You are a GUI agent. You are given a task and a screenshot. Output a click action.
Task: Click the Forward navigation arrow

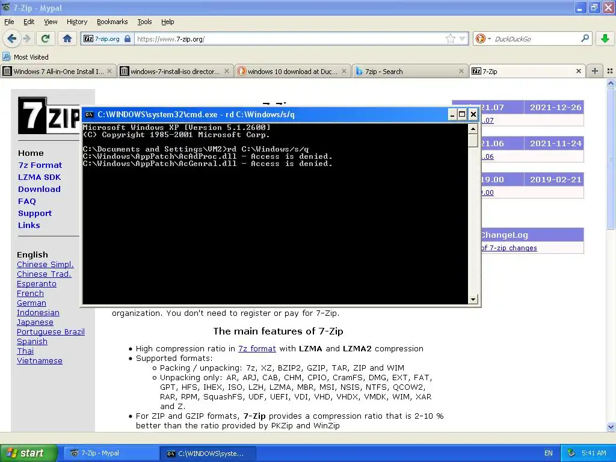26,38
